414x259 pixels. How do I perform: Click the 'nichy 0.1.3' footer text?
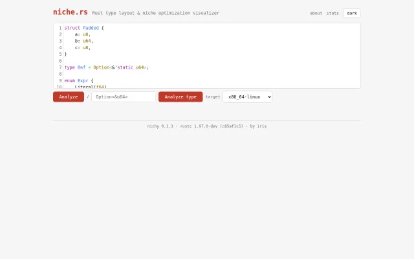(x=160, y=126)
